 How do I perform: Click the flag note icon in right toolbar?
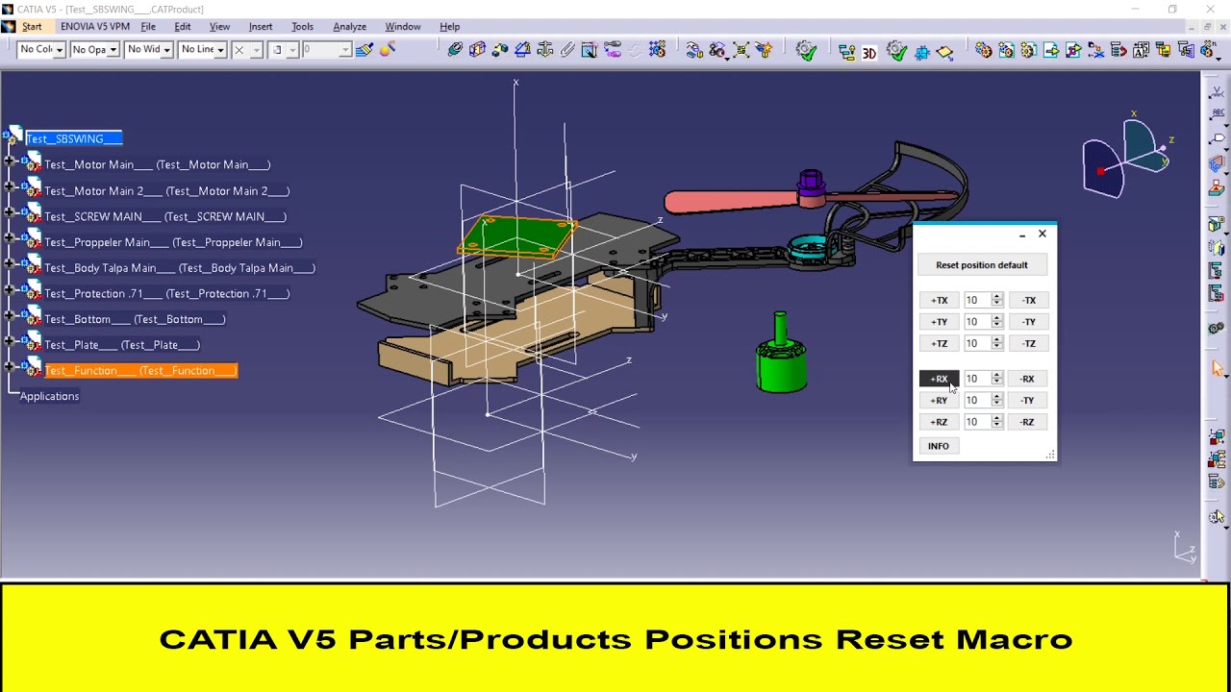(1217, 138)
